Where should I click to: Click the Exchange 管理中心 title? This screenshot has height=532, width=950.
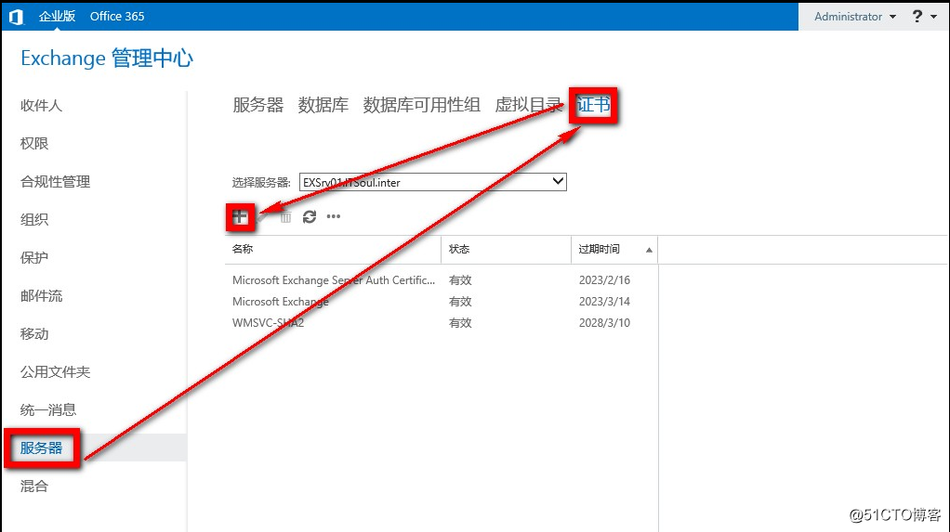point(107,58)
